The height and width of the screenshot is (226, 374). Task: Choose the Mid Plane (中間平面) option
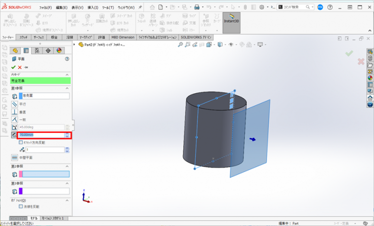point(15,158)
